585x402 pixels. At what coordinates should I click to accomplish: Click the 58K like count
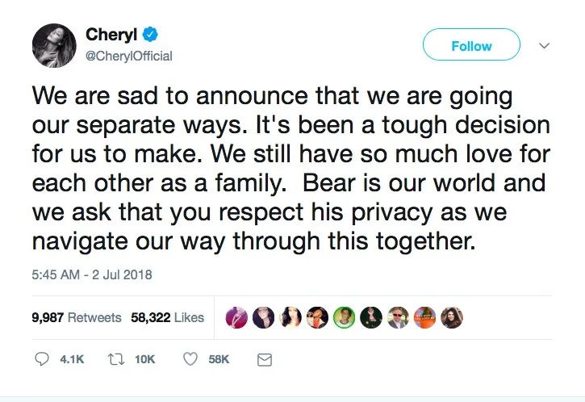point(219,359)
